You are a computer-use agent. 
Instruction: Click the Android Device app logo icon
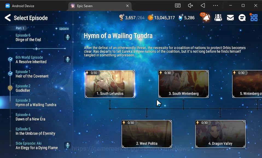click(7, 6)
